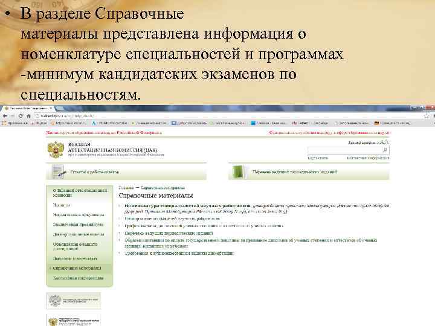Open 'Контактная информация' under the search field
The image size is (435, 326).
368,158
